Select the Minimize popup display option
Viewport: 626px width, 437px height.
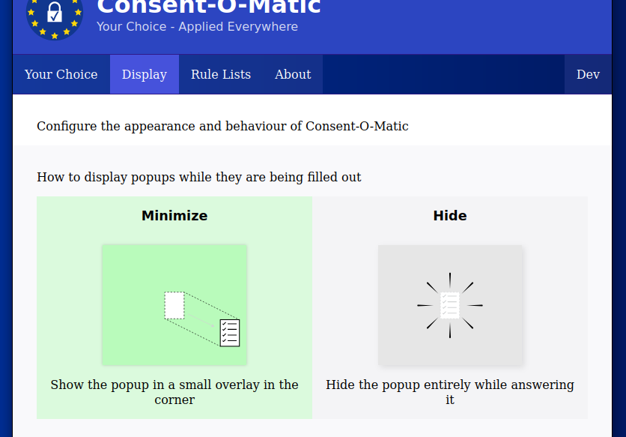click(x=174, y=307)
